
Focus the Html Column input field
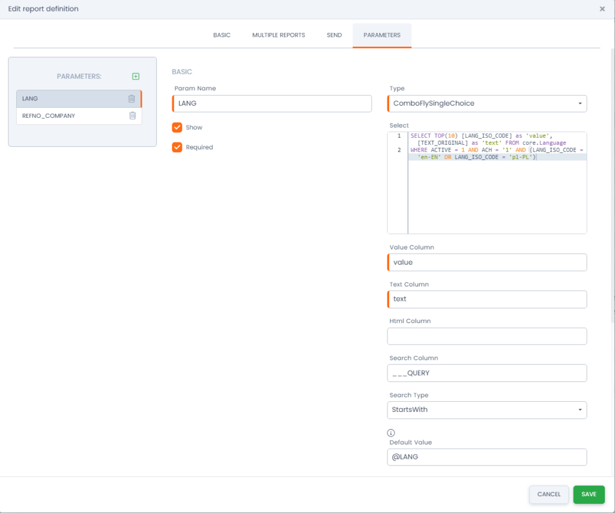tap(487, 336)
